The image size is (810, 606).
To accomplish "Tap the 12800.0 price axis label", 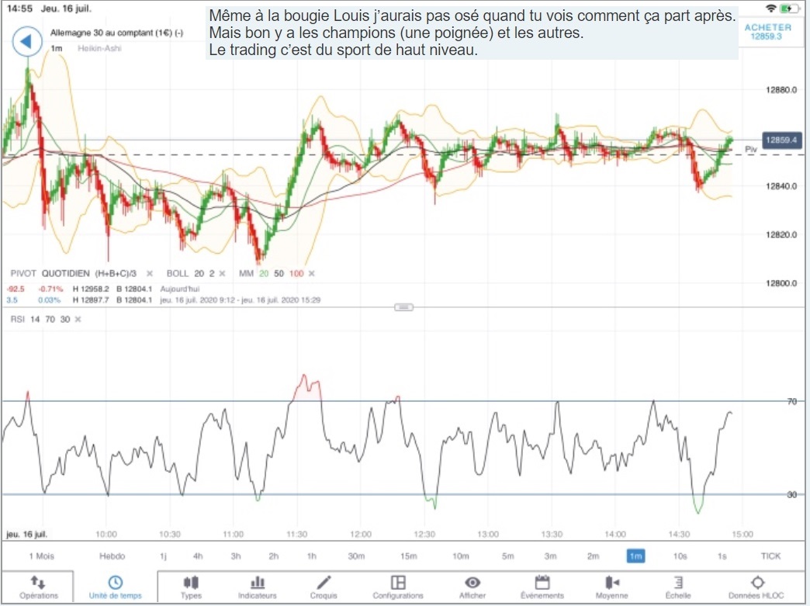I will (x=781, y=283).
